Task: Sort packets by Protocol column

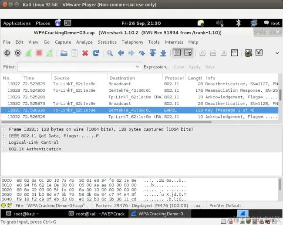Action: tap(174, 78)
